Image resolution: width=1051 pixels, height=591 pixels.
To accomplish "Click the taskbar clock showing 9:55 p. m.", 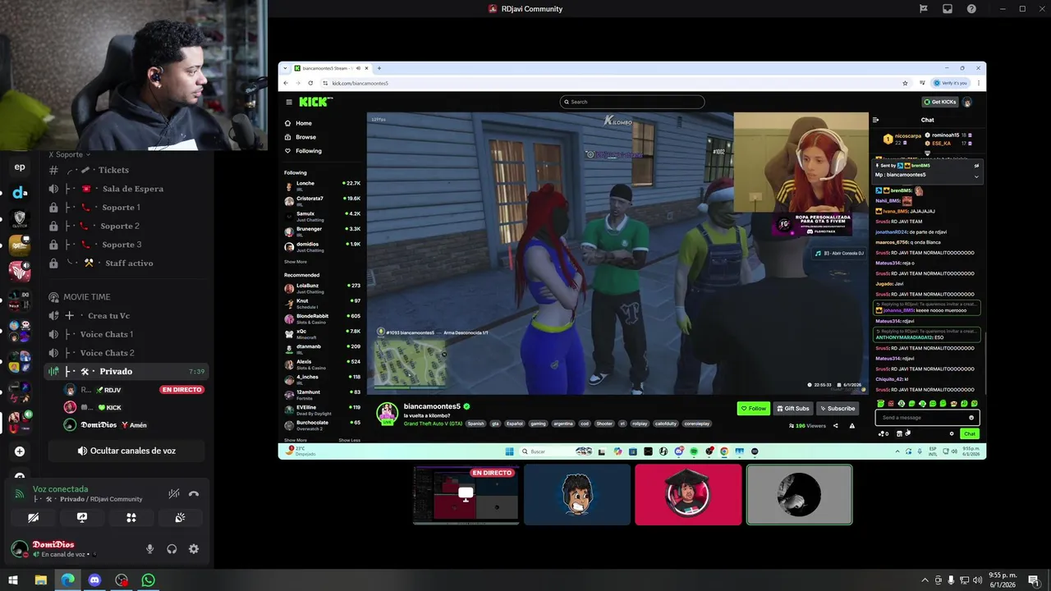I will pos(1004,580).
